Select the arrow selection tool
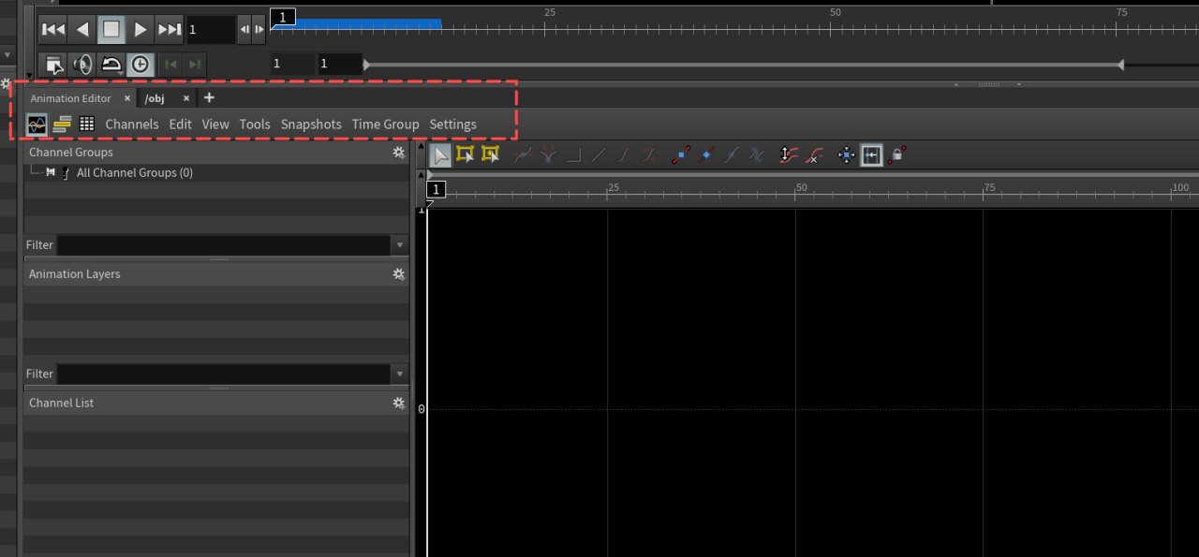 click(440, 155)
